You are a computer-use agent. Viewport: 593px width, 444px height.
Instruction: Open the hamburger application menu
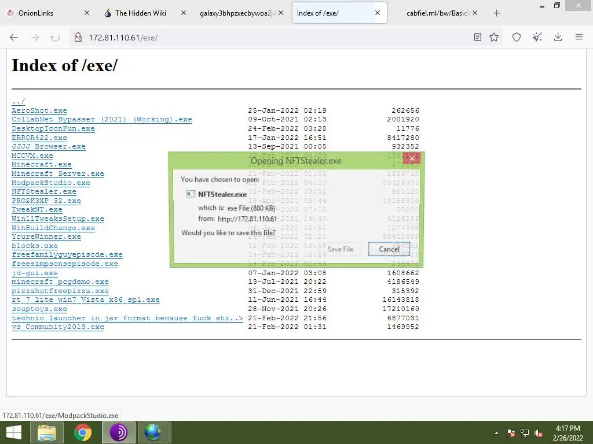point(579,37)
